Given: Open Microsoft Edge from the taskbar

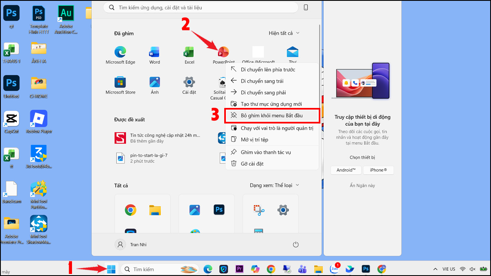Looking at the screenshot, I should tap(208, 269).
